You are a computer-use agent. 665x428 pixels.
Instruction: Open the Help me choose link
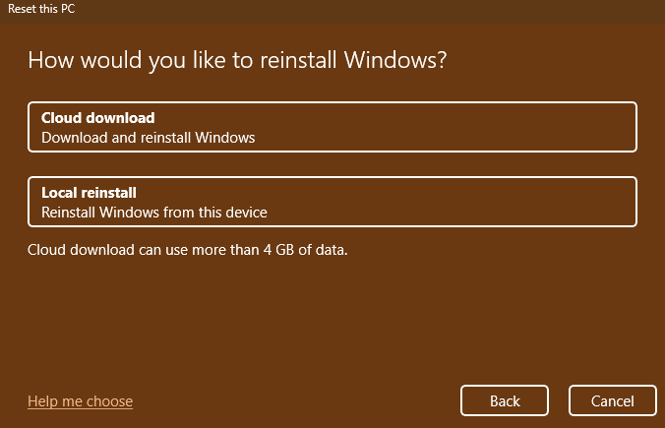point(80,401)
